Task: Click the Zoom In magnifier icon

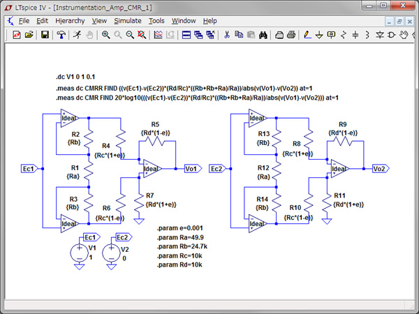Action: (106, 34)
